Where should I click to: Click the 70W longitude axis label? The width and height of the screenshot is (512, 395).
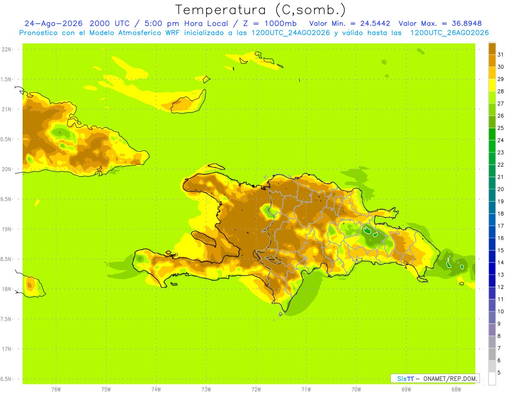(x=356, y=389)
